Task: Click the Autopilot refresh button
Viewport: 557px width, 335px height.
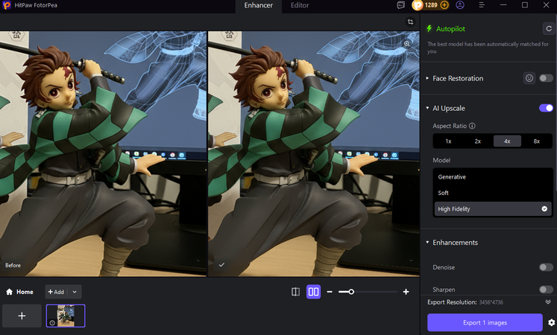Action: 549,29
